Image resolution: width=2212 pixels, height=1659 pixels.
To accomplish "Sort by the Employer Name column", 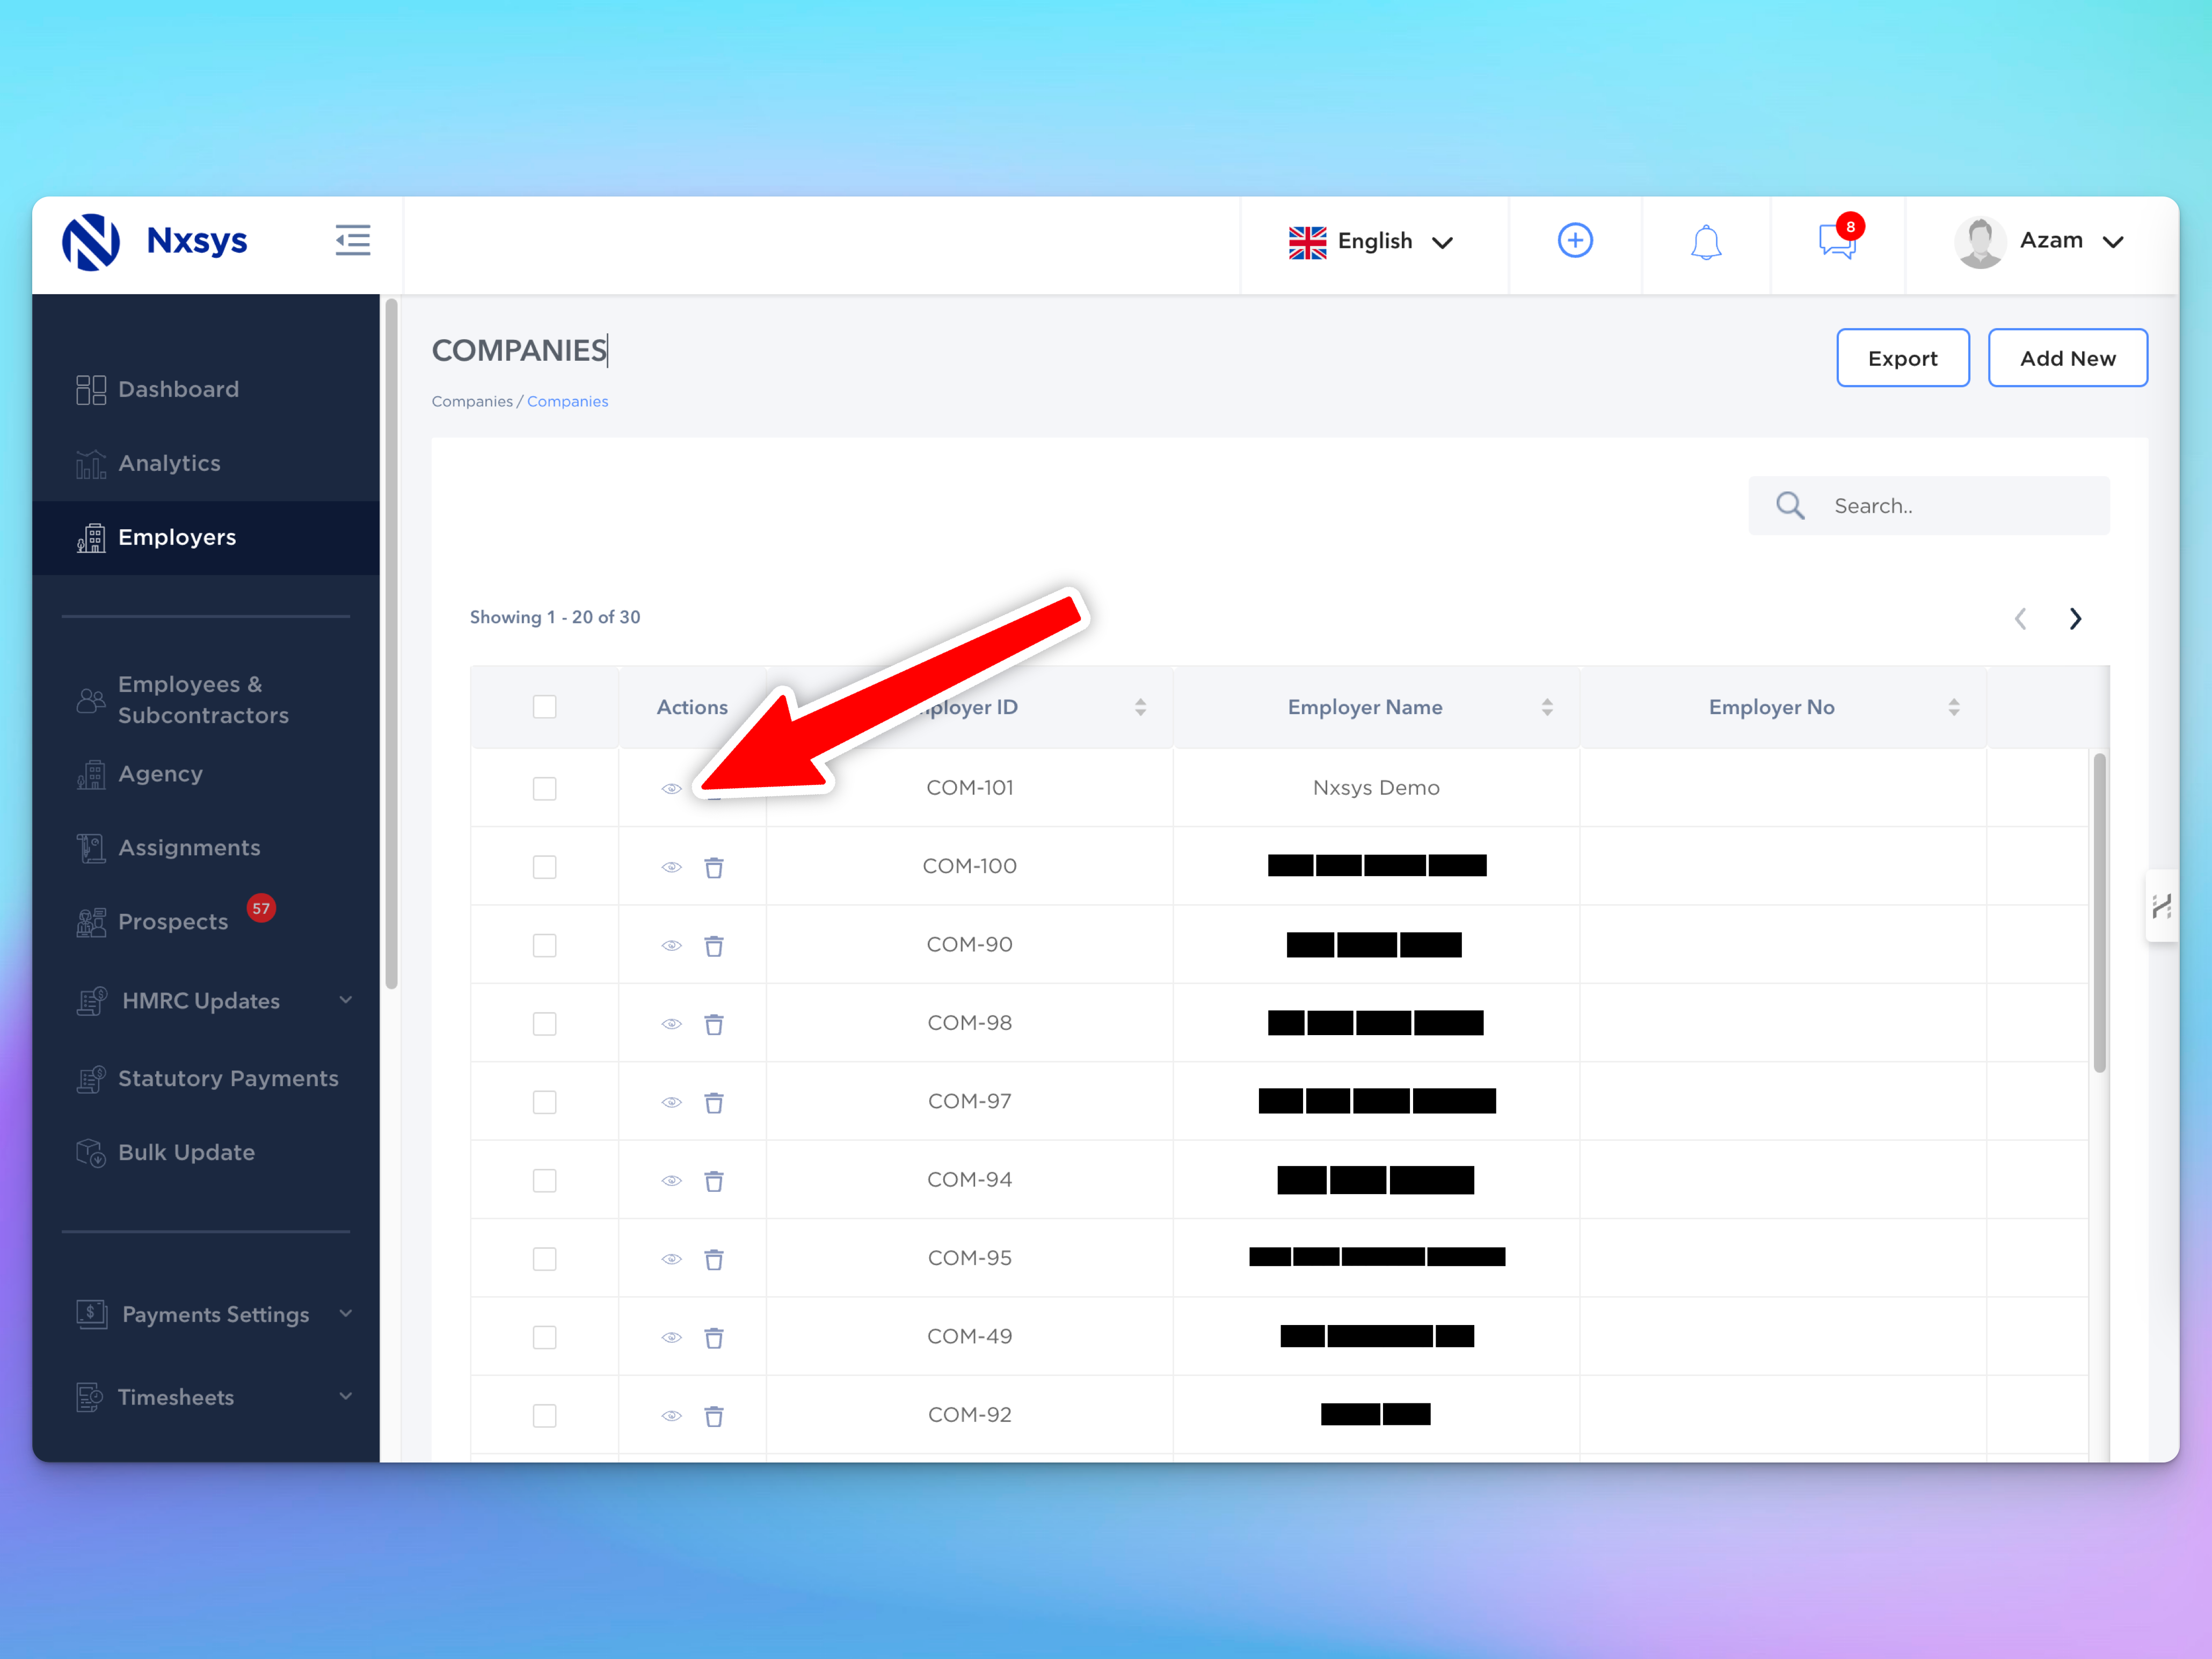I will pyautogui.click(x=1547, y=707).
